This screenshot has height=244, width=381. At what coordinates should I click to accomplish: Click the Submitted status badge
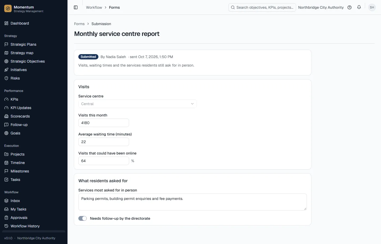(88, 57)
